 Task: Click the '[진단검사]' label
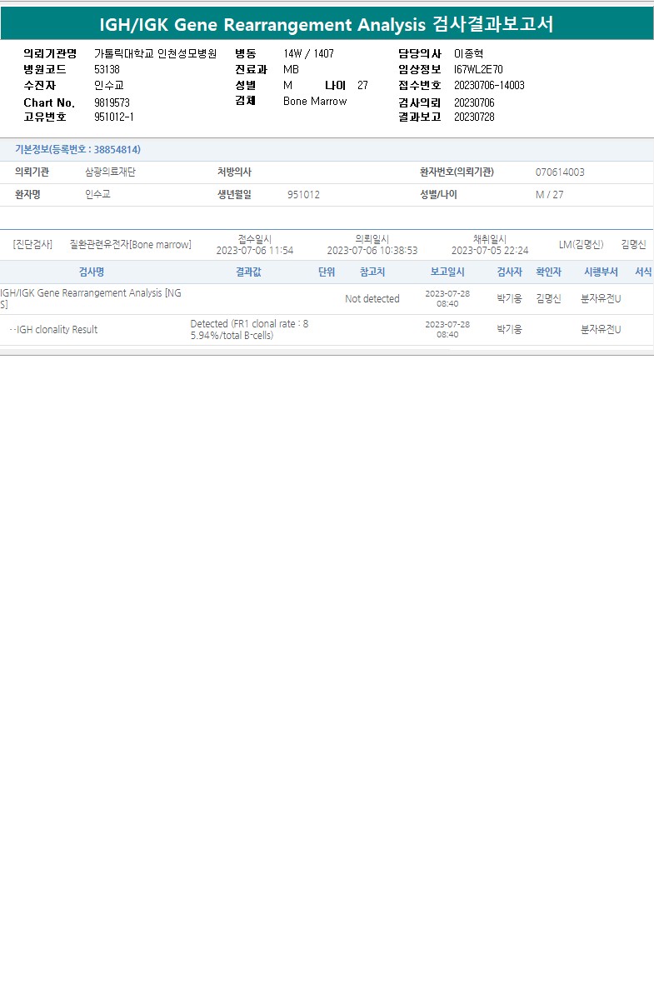click(33, 244)
